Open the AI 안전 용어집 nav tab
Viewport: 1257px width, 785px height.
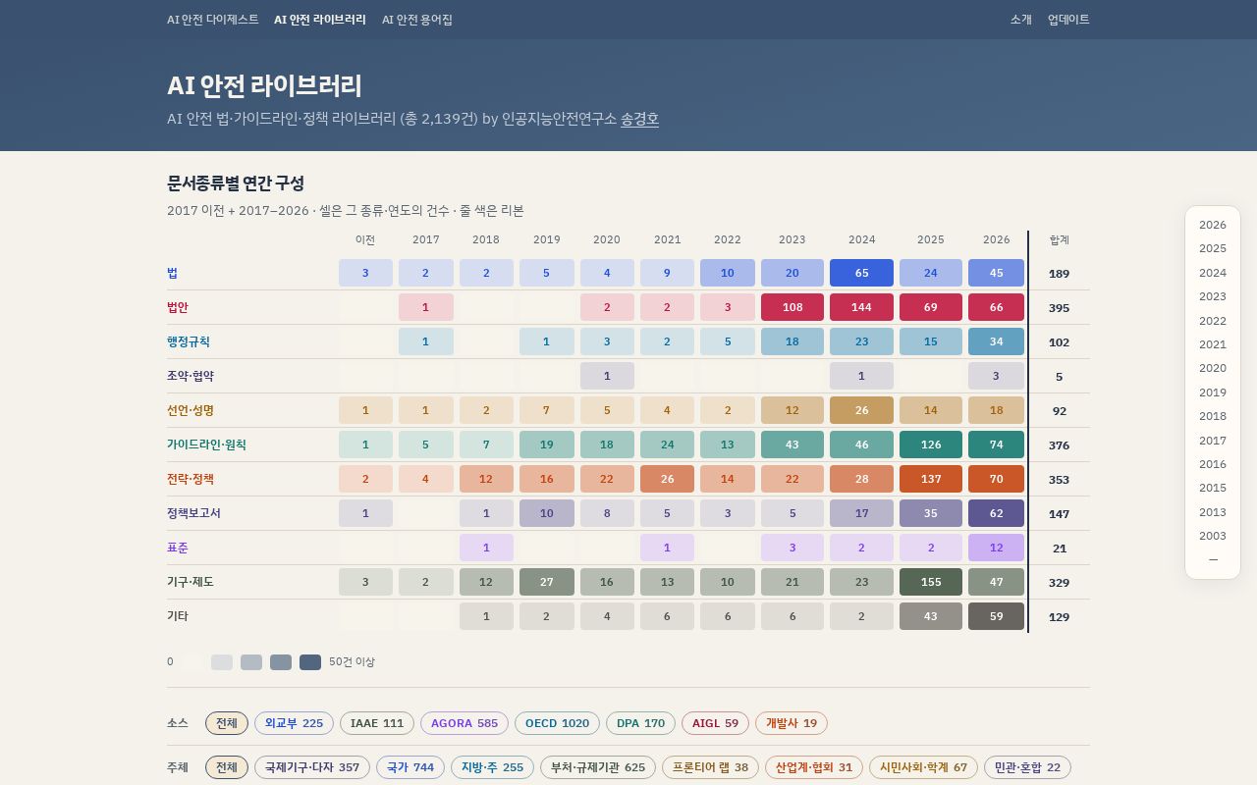tap(417, 20)
